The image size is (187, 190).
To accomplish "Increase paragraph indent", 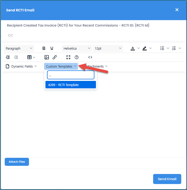I will click(8, 57).
